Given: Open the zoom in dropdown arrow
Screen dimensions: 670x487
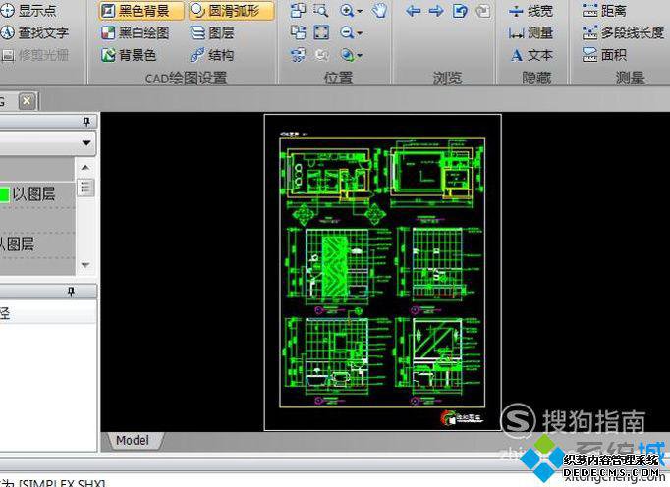Looking at the screenshot, I should click(x=360, y=11).
